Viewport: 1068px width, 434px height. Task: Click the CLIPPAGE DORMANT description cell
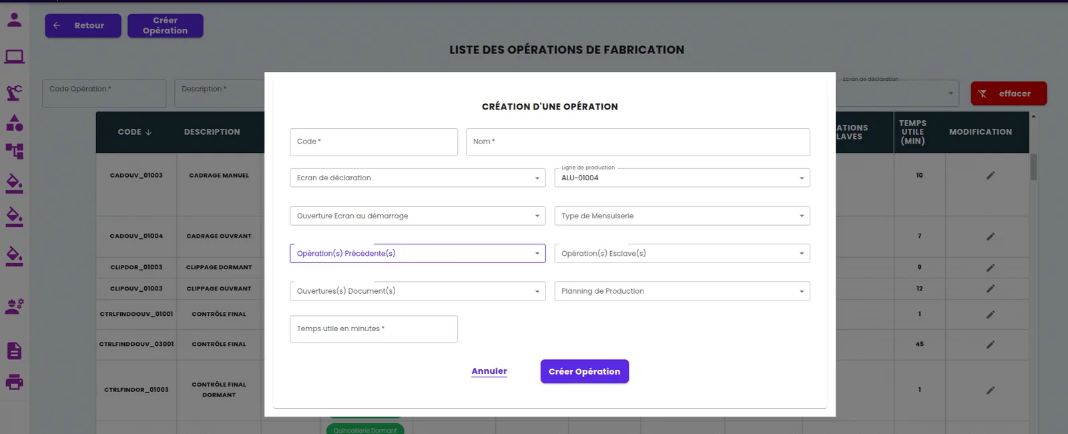pyautogui.click(x=219, y=268)
